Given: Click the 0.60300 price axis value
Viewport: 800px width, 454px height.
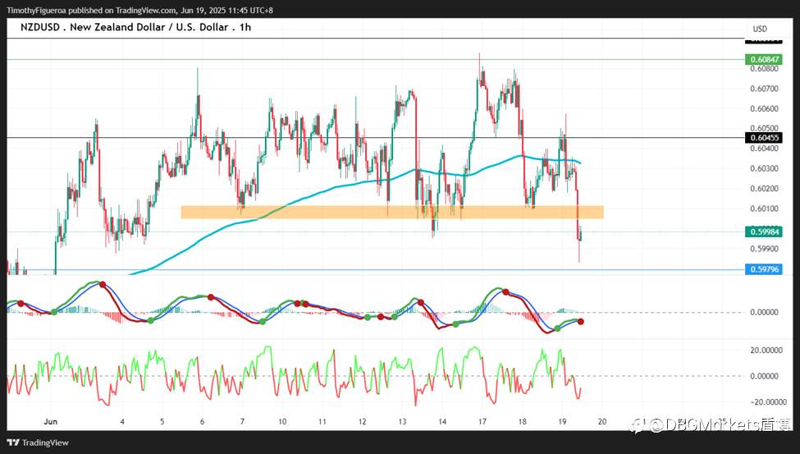Looking at the screenshot, I should coord(764,168).
